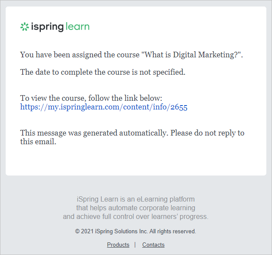Viewport: 272px width, 255px height.
Task: Click the "ispring" wordmark in header
Action: [47, 27]
